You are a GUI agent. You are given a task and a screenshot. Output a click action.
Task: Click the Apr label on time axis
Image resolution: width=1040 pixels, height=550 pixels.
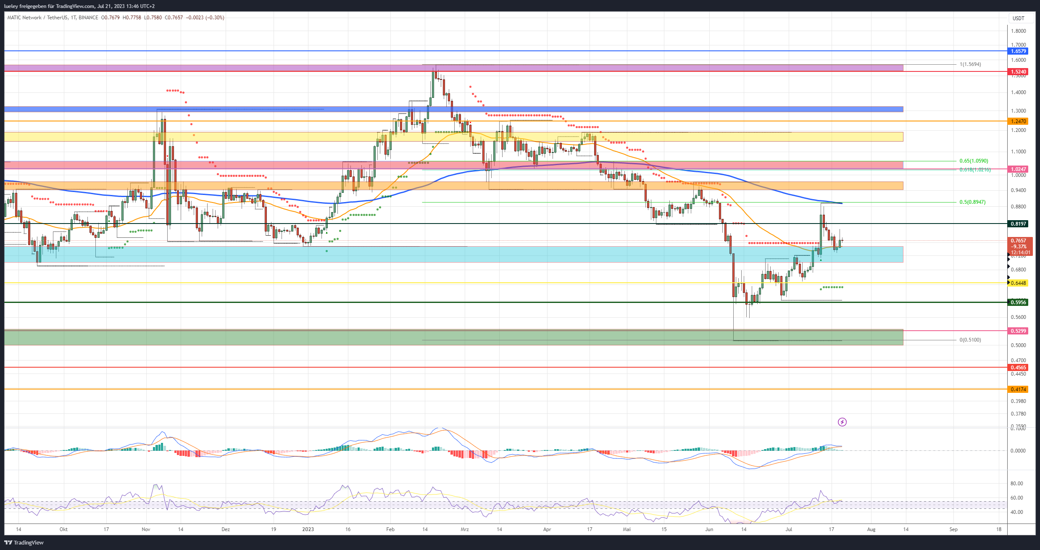coord(547,529)
